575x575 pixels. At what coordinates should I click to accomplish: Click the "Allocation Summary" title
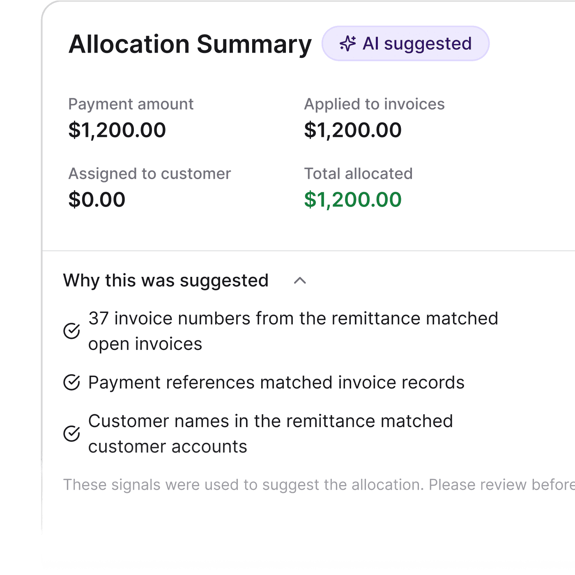(190, 44)
